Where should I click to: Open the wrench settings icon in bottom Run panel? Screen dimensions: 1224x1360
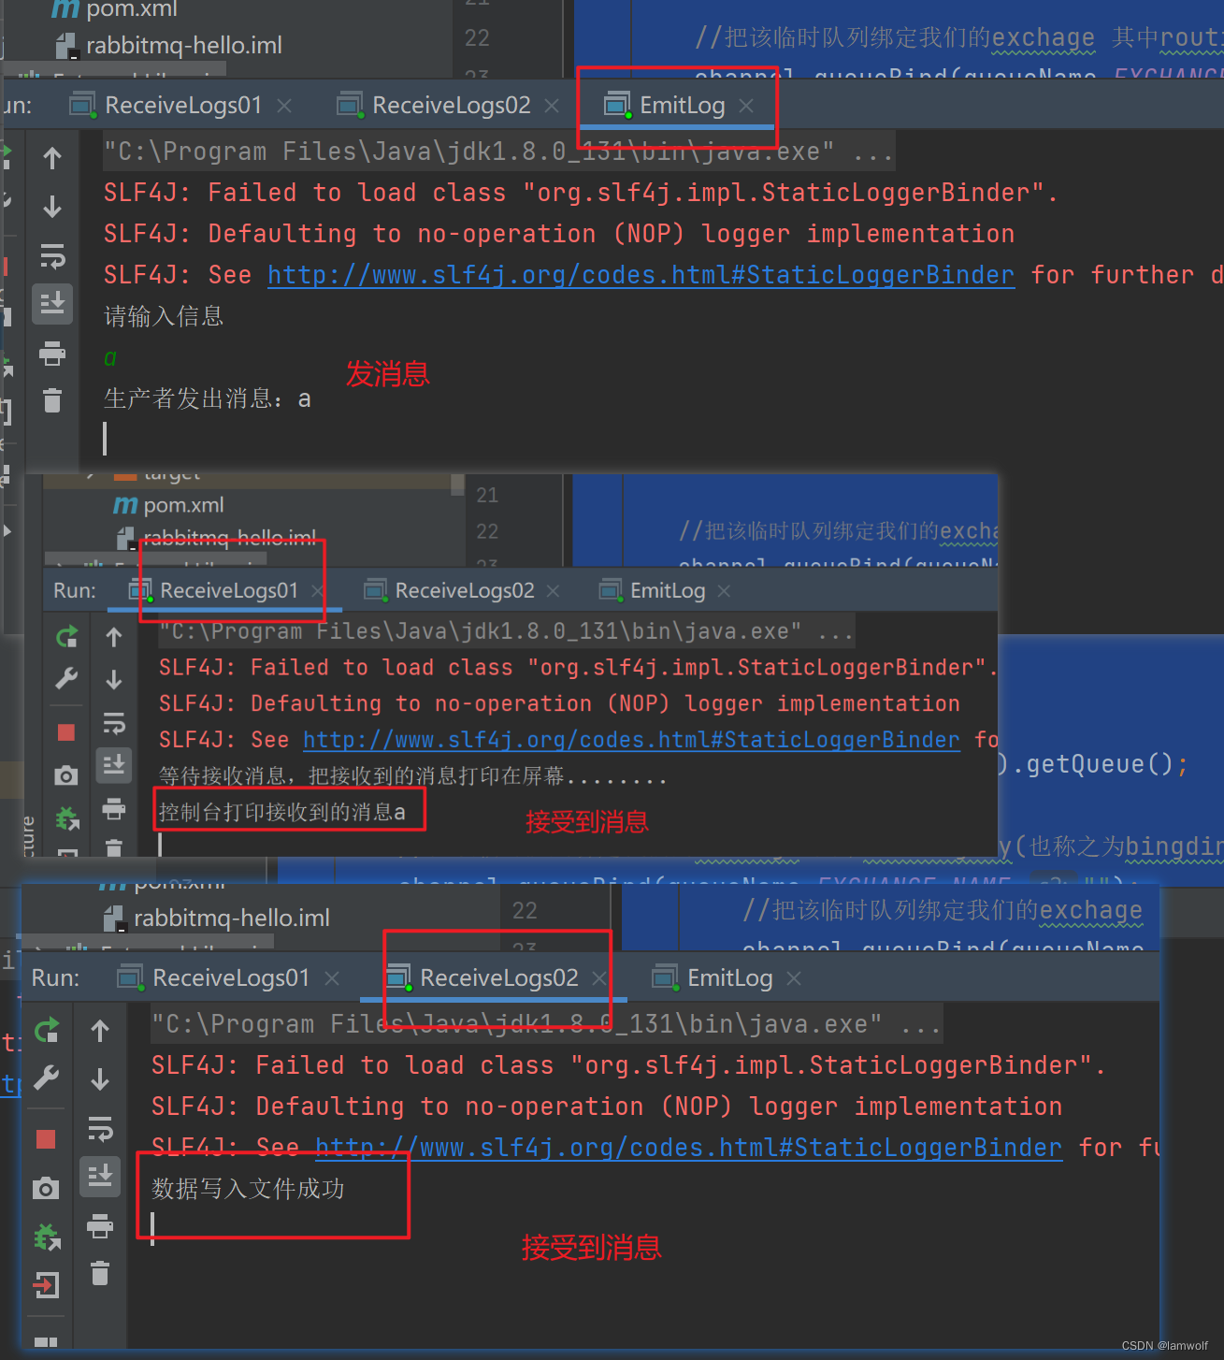tap(46, 1078)
